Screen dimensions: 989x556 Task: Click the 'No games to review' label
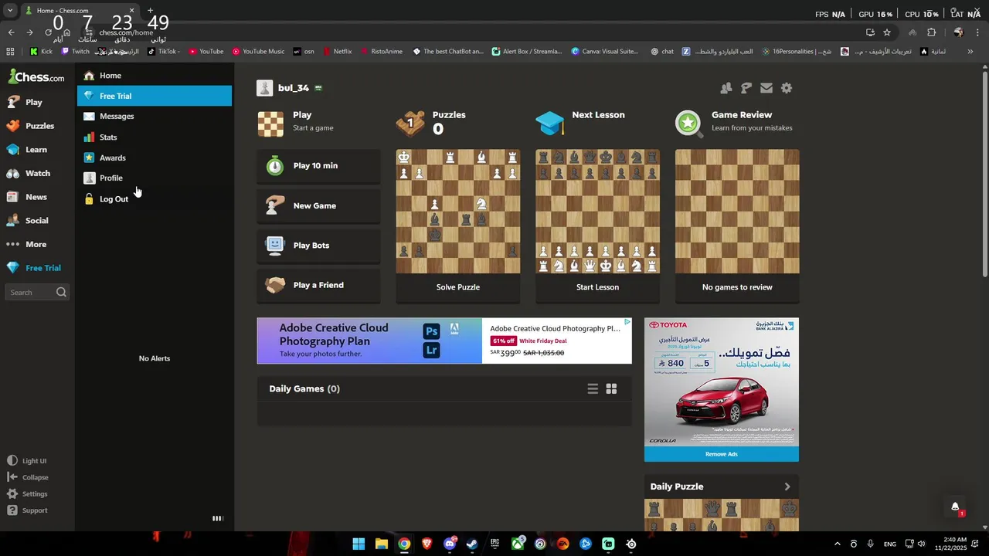click(737, 287)
